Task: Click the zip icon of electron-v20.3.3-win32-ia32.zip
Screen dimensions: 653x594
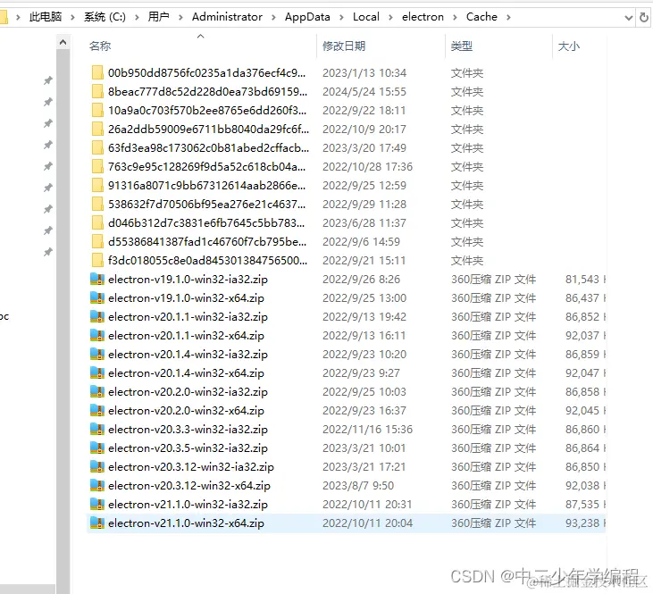Action: point(97,429)
